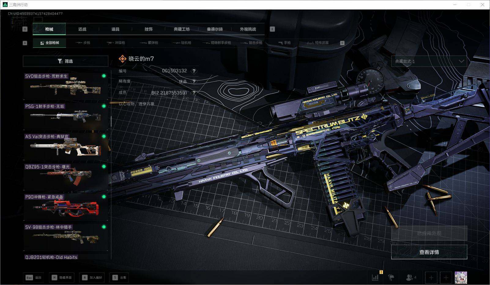The width and height of the screenshot is (490, 285).
Task: Select the P90冲锋枪-紧急戒备 skin
Action: 66,207
